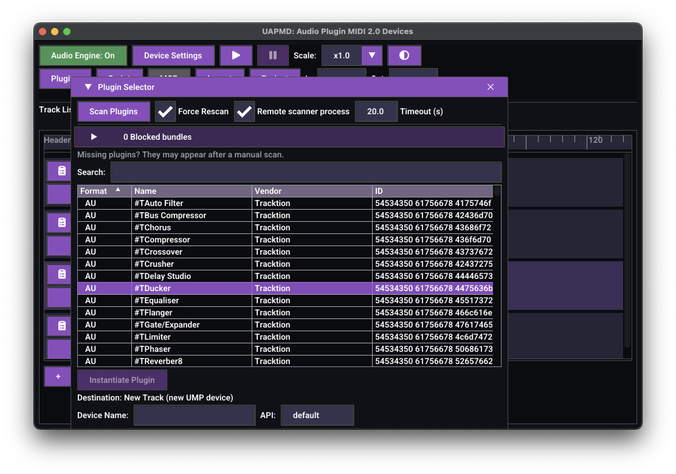
Task: Click the Timeout value field 20.0
Action: pyautogui.click(x=376, y=111)
